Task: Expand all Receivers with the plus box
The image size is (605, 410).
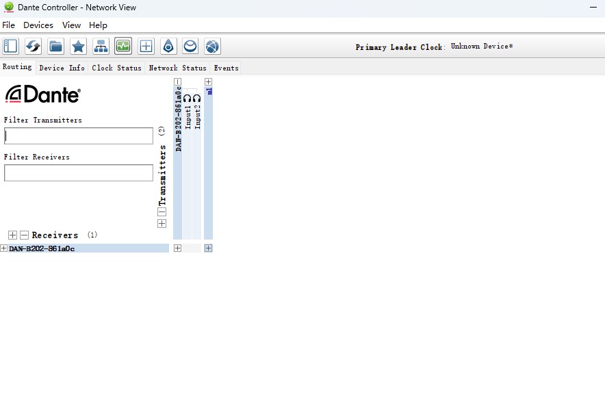Action: click(13, 235)
